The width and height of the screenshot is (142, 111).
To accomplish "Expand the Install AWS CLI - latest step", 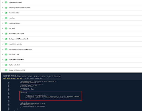I will (3, 34).
